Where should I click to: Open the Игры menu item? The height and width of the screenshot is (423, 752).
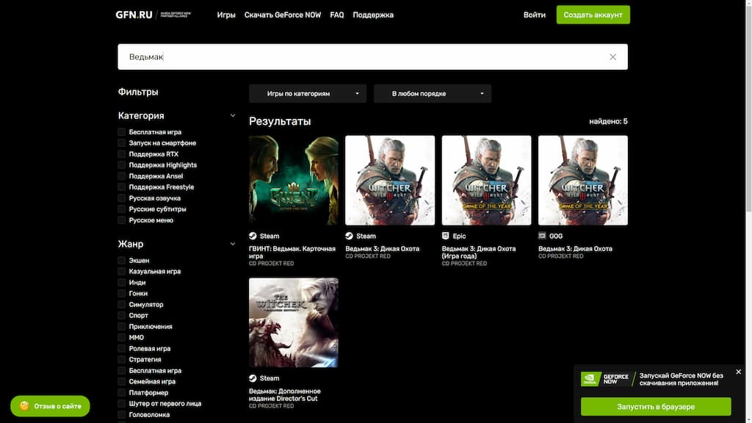point(226,15)
